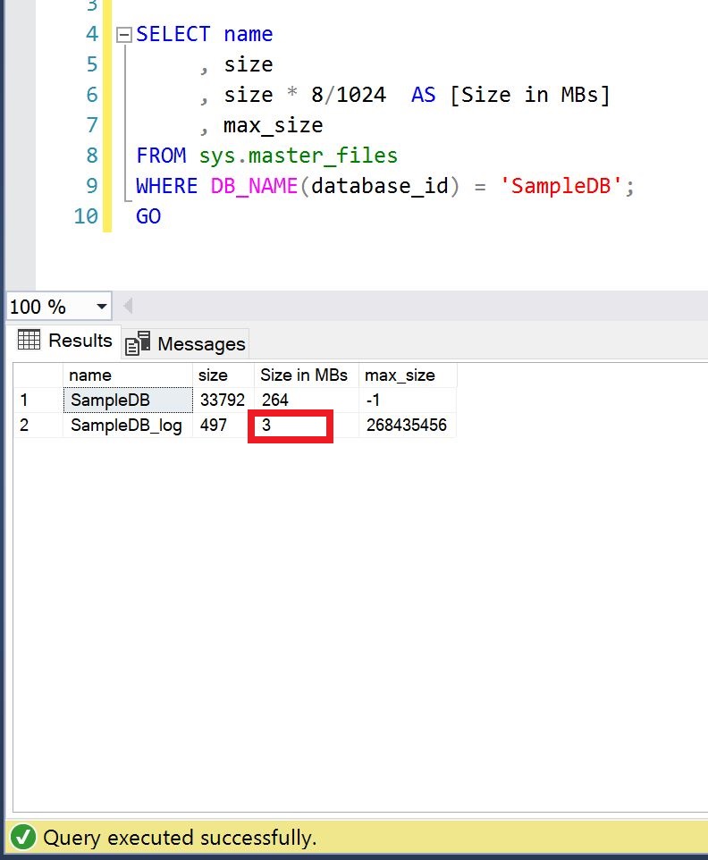708x860 pixels.
Task: Select the "Size in MBs" column header
Action: [304, 375]
